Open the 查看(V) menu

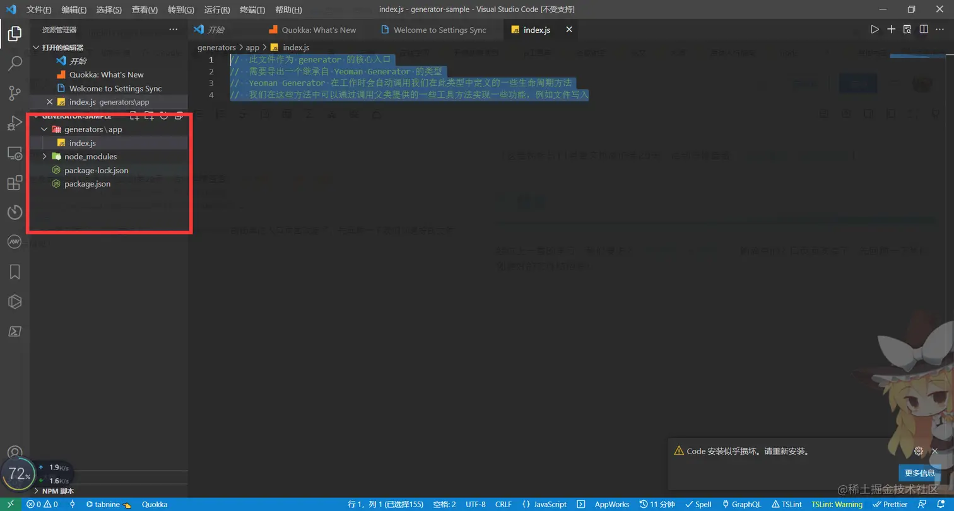144,10
